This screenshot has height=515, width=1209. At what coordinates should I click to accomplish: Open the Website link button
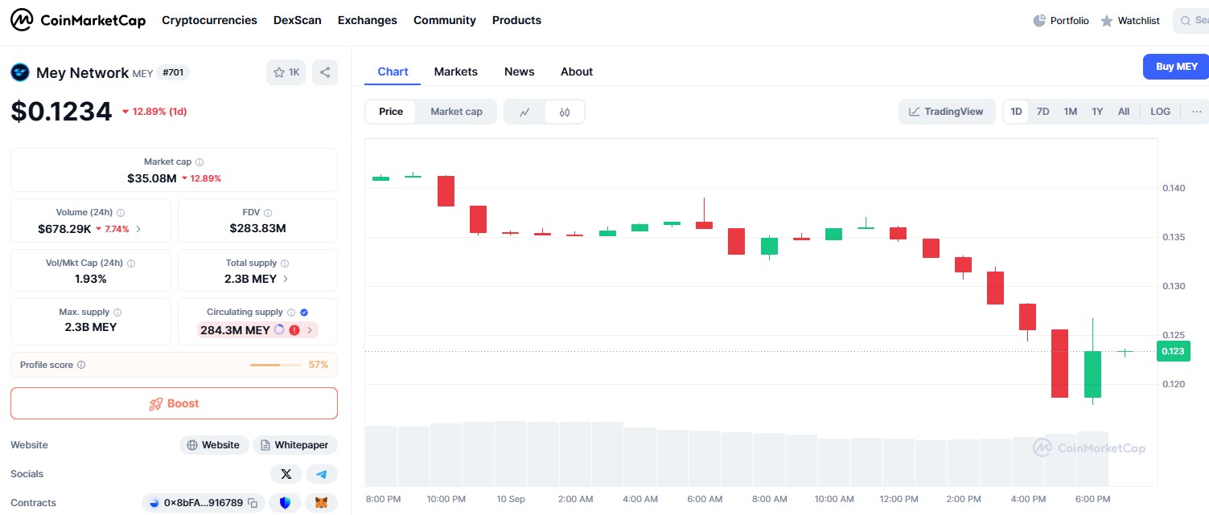[x=213, y=445]
